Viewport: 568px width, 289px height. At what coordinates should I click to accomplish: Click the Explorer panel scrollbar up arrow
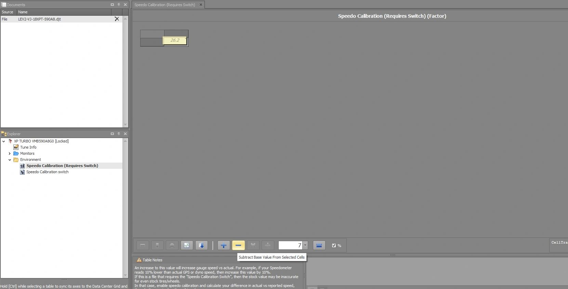(125, 141)
